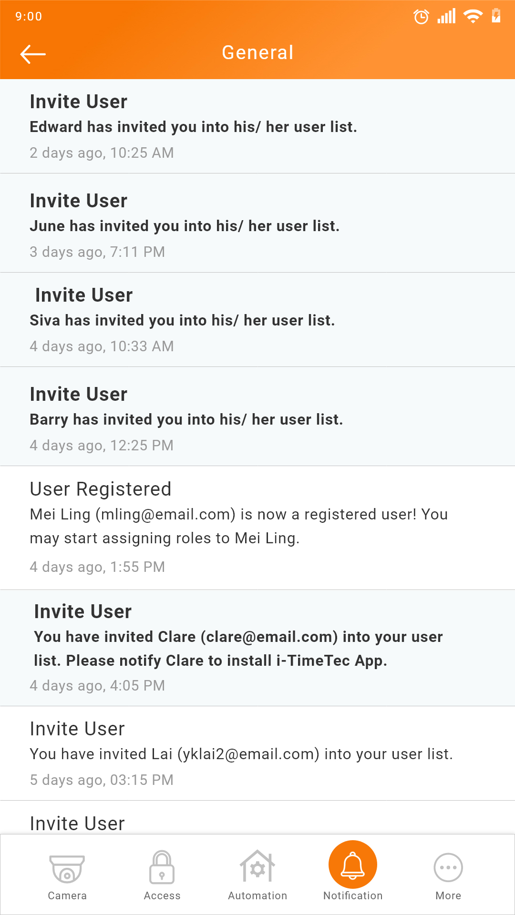Open the More ellipsis icon

pyautogui.click(x=448, y=867)
